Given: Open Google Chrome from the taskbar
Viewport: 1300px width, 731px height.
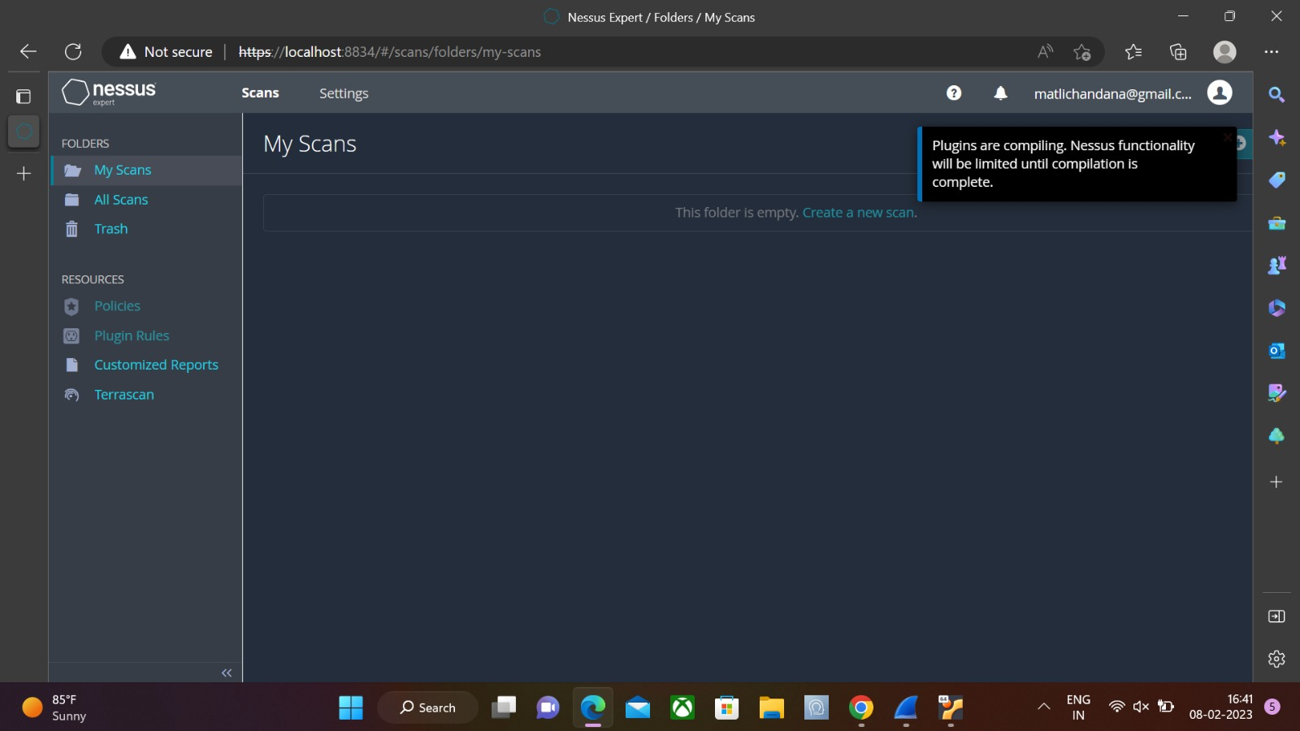Looking at the screenshot, I should coord(861,707).
